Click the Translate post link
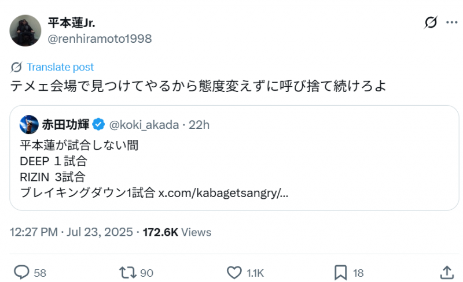This screenshot has height=282, width=463. tap(60, 67)
